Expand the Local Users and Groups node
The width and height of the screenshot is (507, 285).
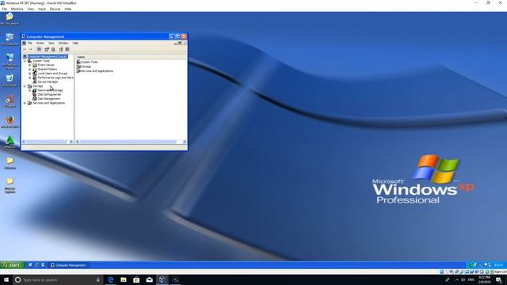pos(30,74)
